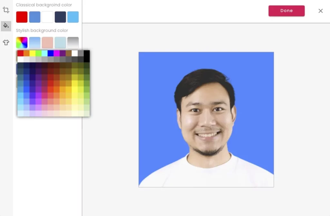Viewport: 330px width, 216px height.
Task: Choose the light sky blue classical background
Action: click(x=73, y=17)
